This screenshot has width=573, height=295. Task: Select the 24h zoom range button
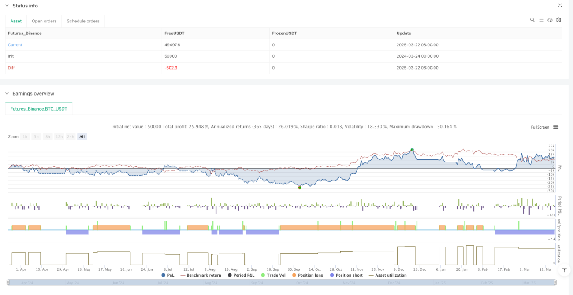[71, 137]
